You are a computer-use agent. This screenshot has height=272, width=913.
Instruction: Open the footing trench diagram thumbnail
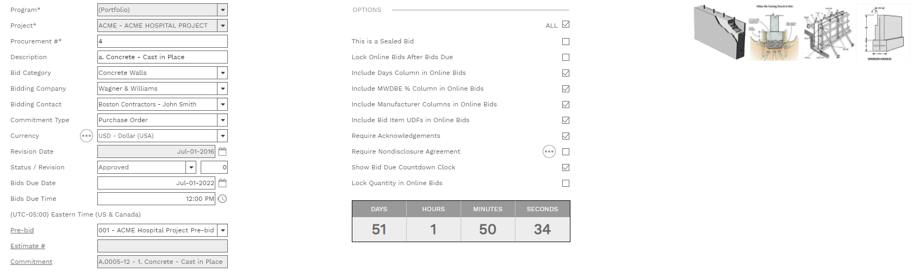[774, 32]
